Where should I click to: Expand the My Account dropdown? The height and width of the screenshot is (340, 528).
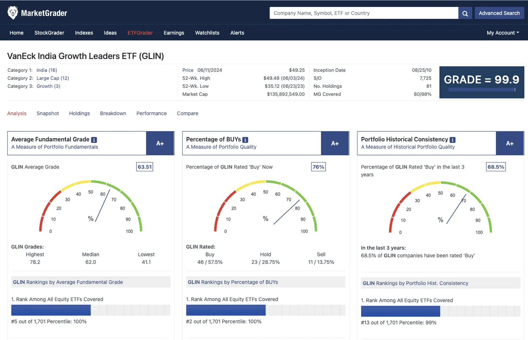point(503,33)
